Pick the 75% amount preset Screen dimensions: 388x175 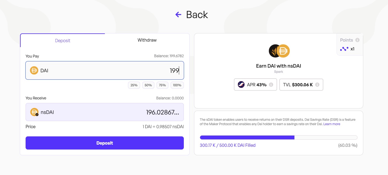(162, 85)
